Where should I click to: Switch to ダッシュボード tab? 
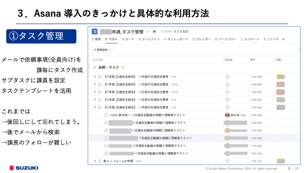point(176,39)
